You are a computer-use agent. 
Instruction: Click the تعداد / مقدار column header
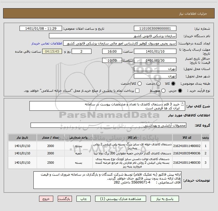[x=51, y=137]
